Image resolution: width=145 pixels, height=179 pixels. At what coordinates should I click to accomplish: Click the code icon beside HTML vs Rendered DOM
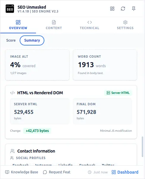coord(13,93)
